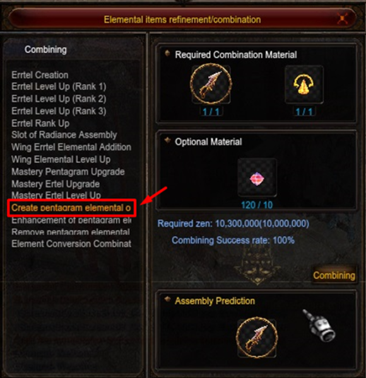Open Element Conversion Combination entry
The height and width of the screenshot is (378, 366).
71,244
